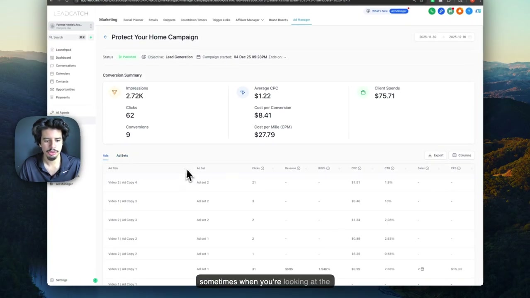This screenshot has width=530, height=298.
Task: Click the info icon next to Revenue column
Action: tap(299, 168)
